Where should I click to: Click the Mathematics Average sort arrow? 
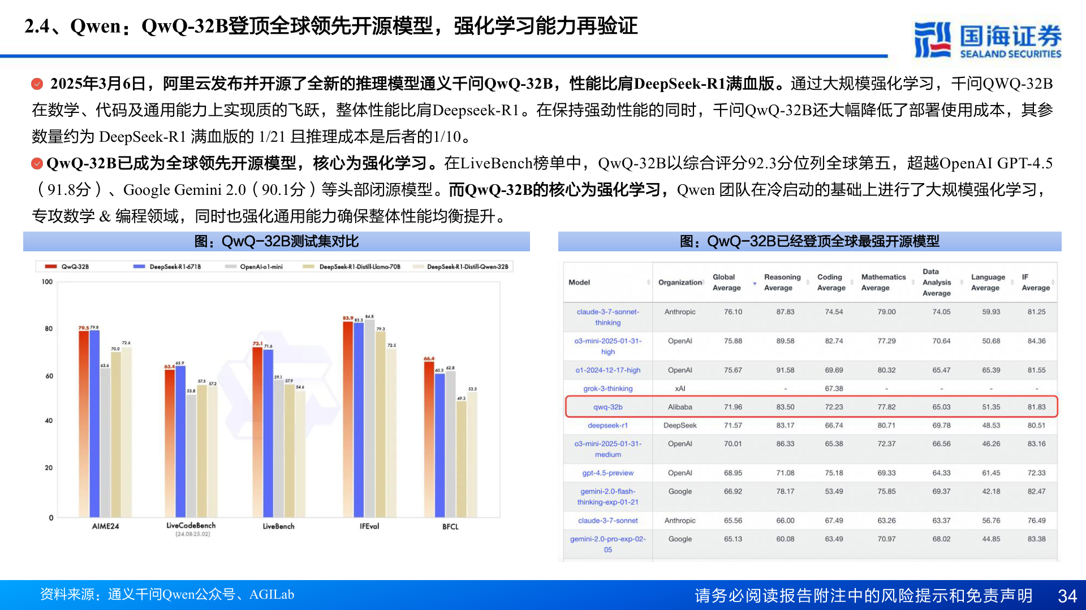(914, 282)
